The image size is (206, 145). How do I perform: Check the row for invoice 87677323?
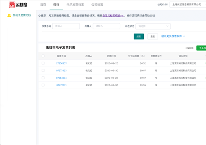click(x=43, y=71)
